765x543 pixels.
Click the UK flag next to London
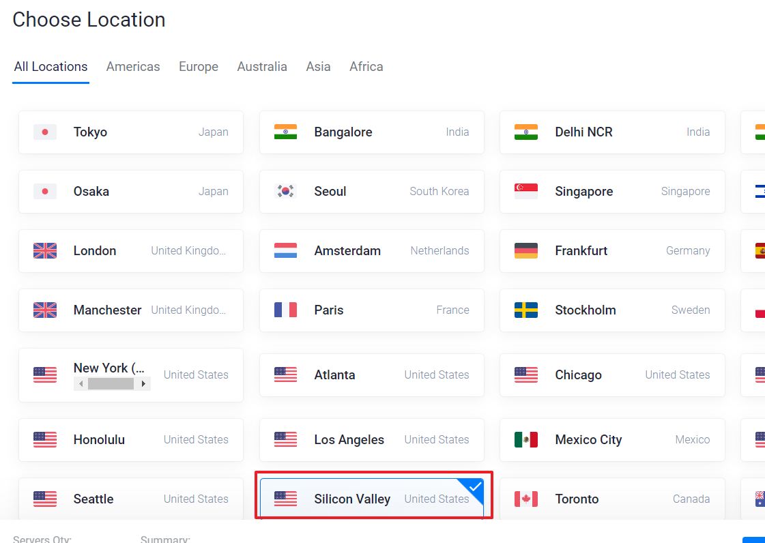45,251
